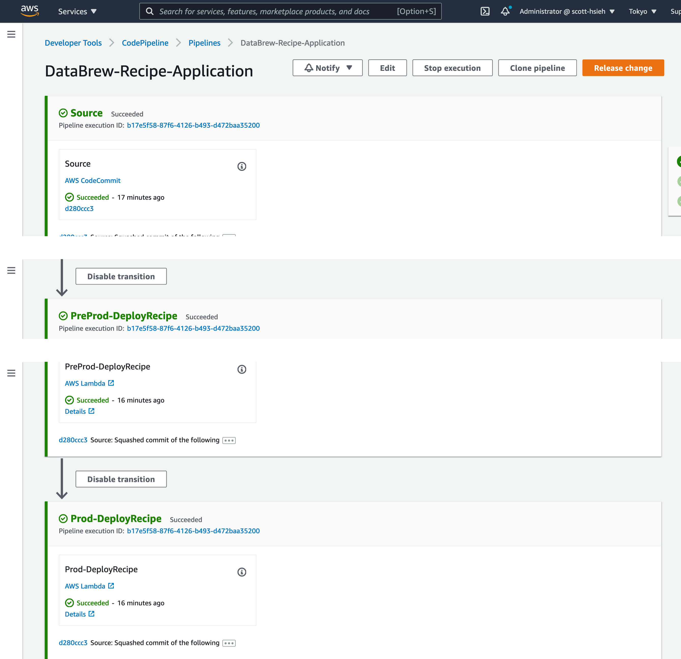Disable transition before PreProd-DeployRecipe stage
Screen dimensions: 681x659
tap(121, 276)
